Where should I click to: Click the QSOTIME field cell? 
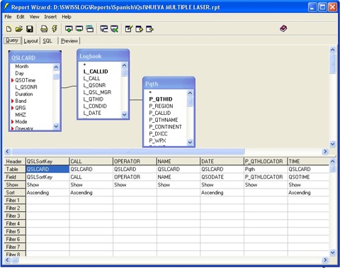[308, 177]
